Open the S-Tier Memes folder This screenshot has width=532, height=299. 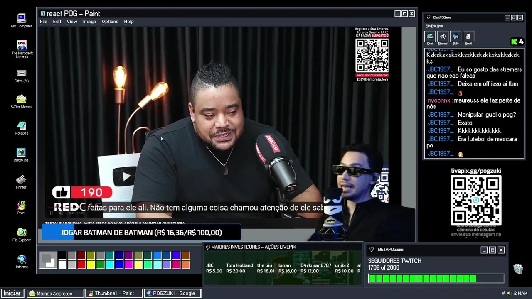[21, 102]
